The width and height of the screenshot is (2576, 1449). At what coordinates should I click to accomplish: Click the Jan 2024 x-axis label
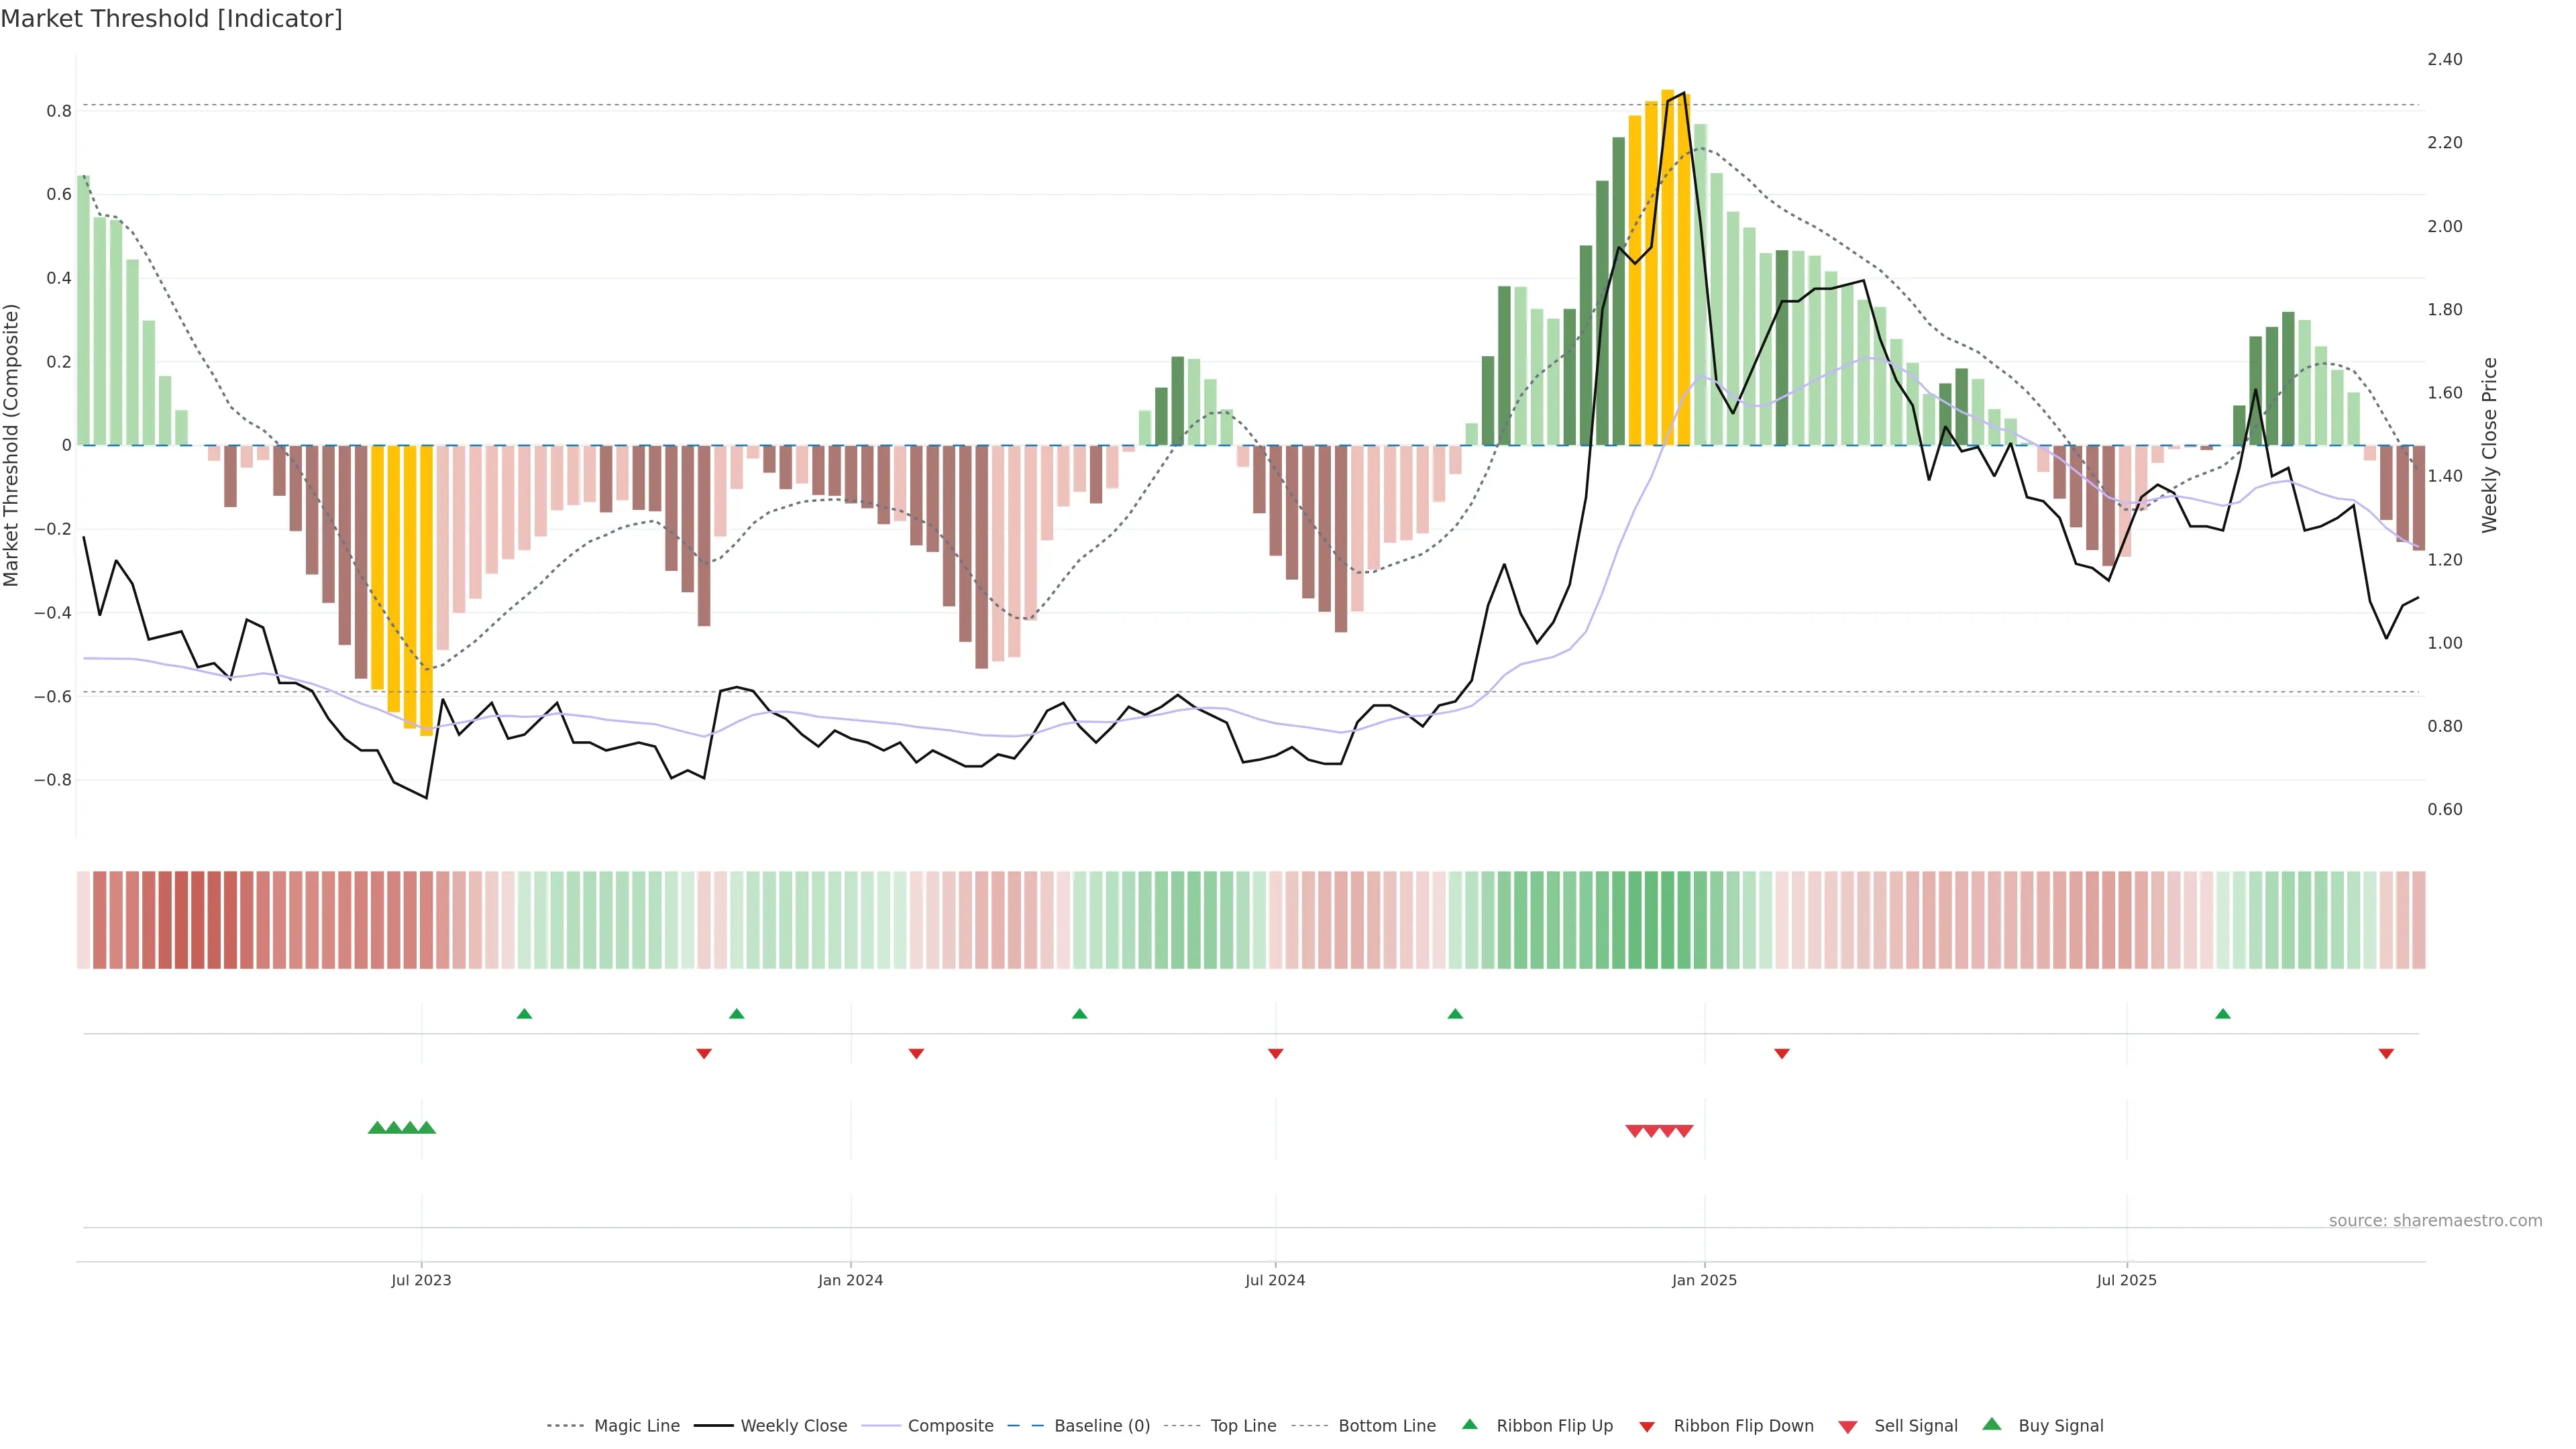point(850,1280)
